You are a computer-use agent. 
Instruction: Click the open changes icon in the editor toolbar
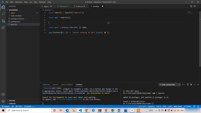(191, 6)
